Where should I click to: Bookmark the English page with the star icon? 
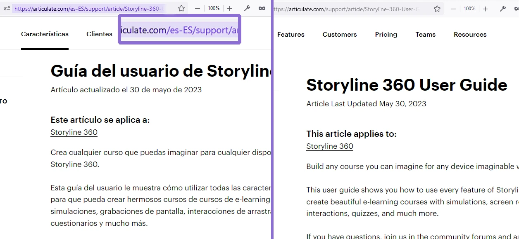(438, 8)
